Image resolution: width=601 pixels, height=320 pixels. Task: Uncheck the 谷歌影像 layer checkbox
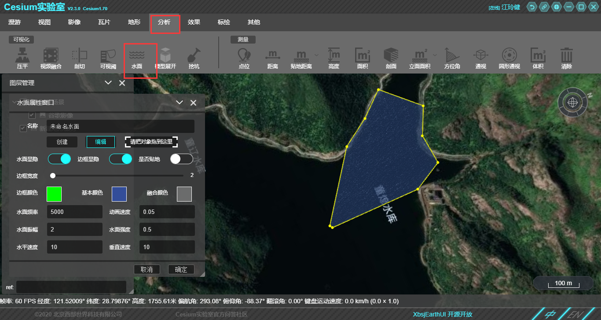point(32,115)
